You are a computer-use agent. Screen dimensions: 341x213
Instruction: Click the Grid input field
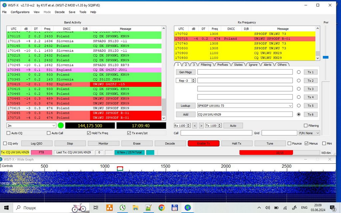pos(279,133)
